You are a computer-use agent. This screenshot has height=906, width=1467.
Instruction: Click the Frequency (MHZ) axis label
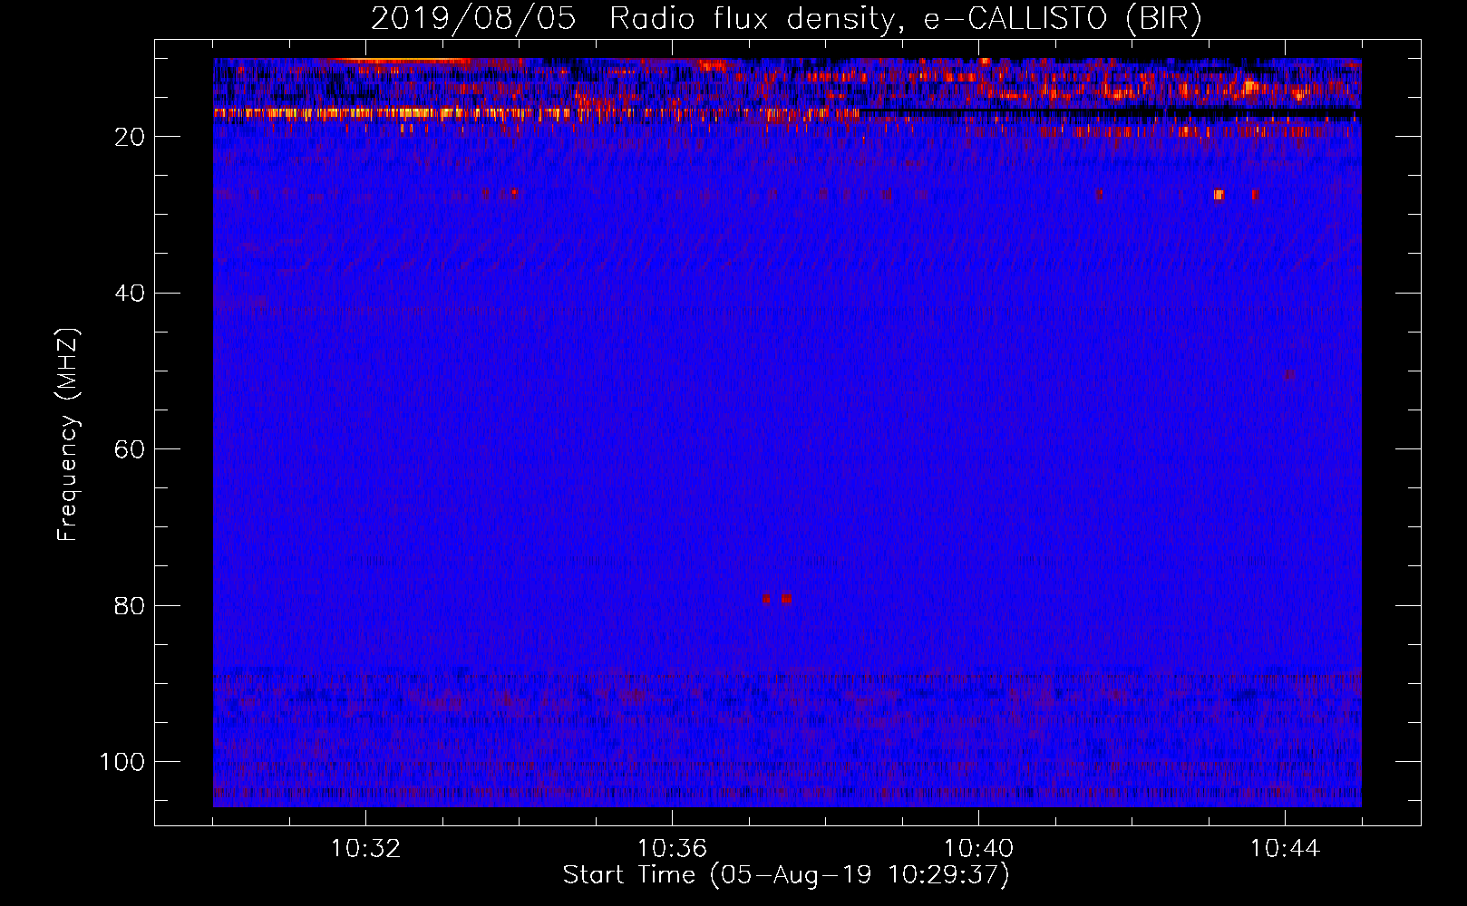(x=69, y=435)
